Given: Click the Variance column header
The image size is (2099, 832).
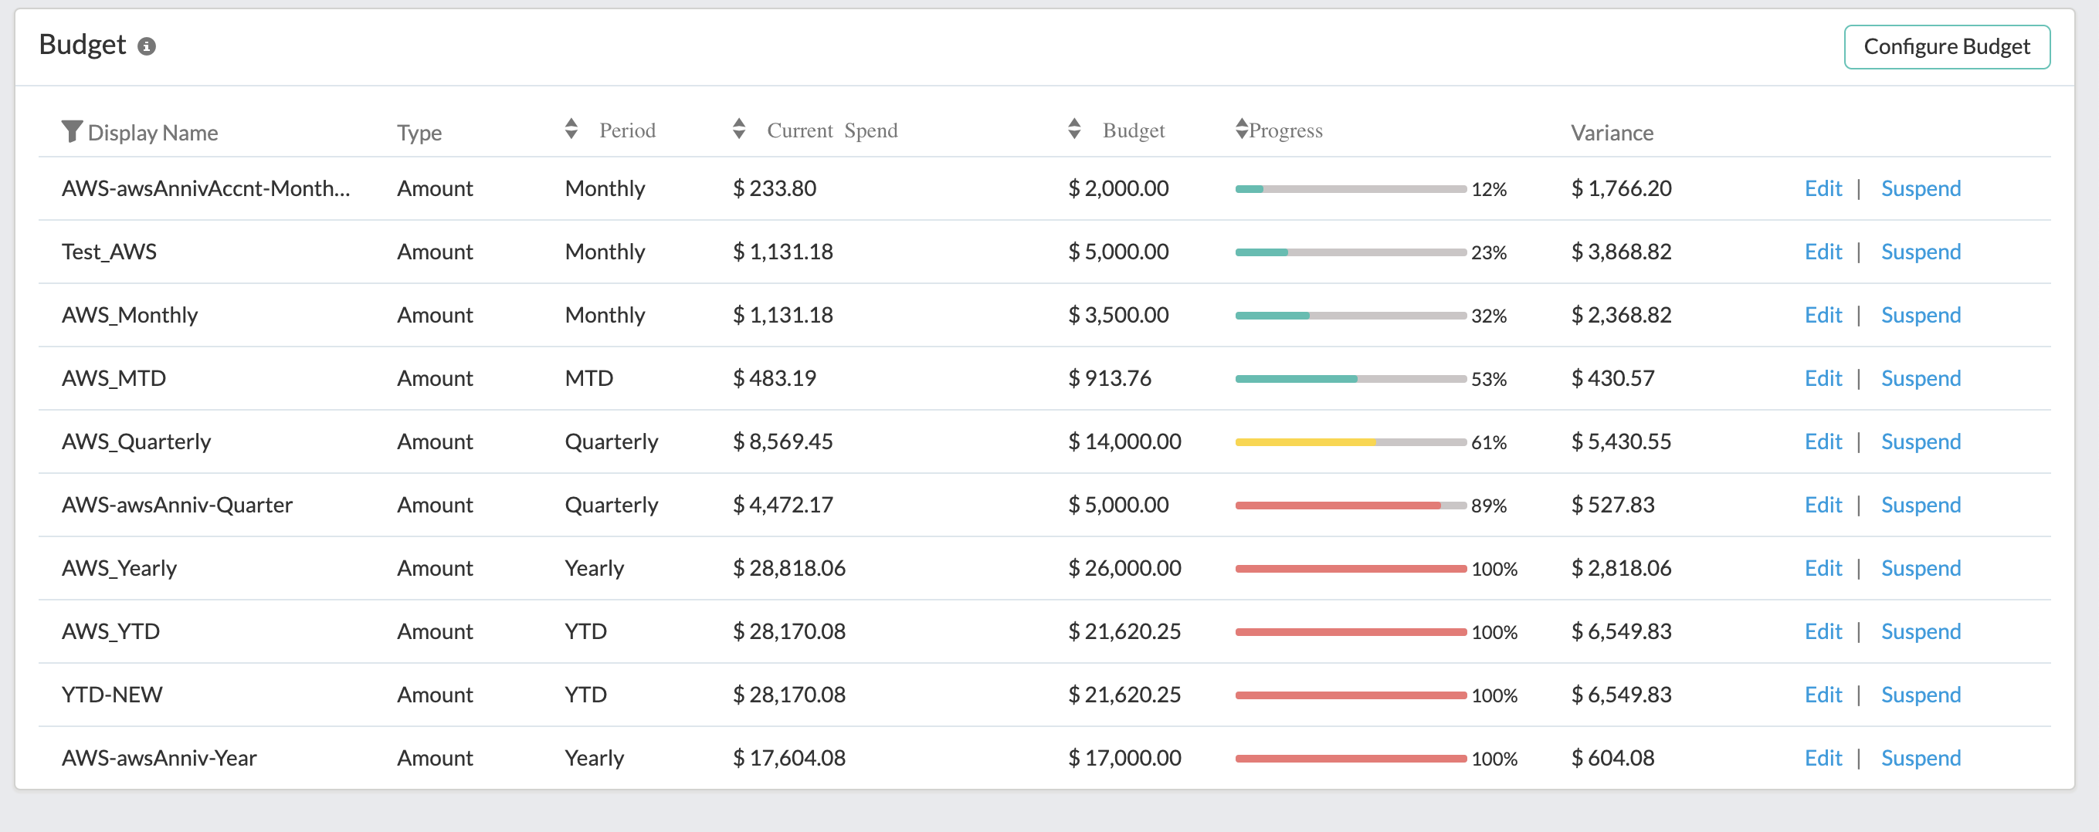Looking at the screenshot, I should point(1611,133).
